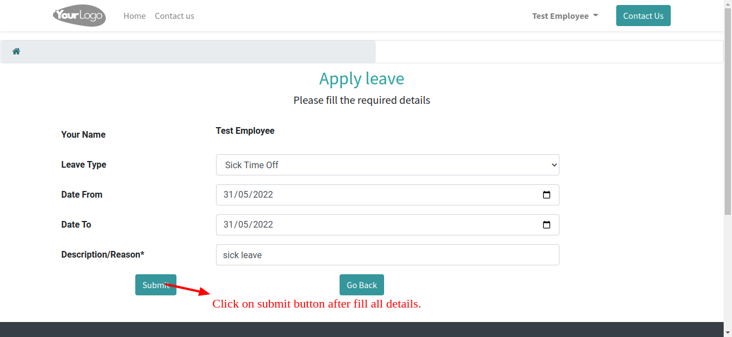Open the Leave Type dropdown showing Sick Time Off
732x337 pixels.
coord(387,165)
